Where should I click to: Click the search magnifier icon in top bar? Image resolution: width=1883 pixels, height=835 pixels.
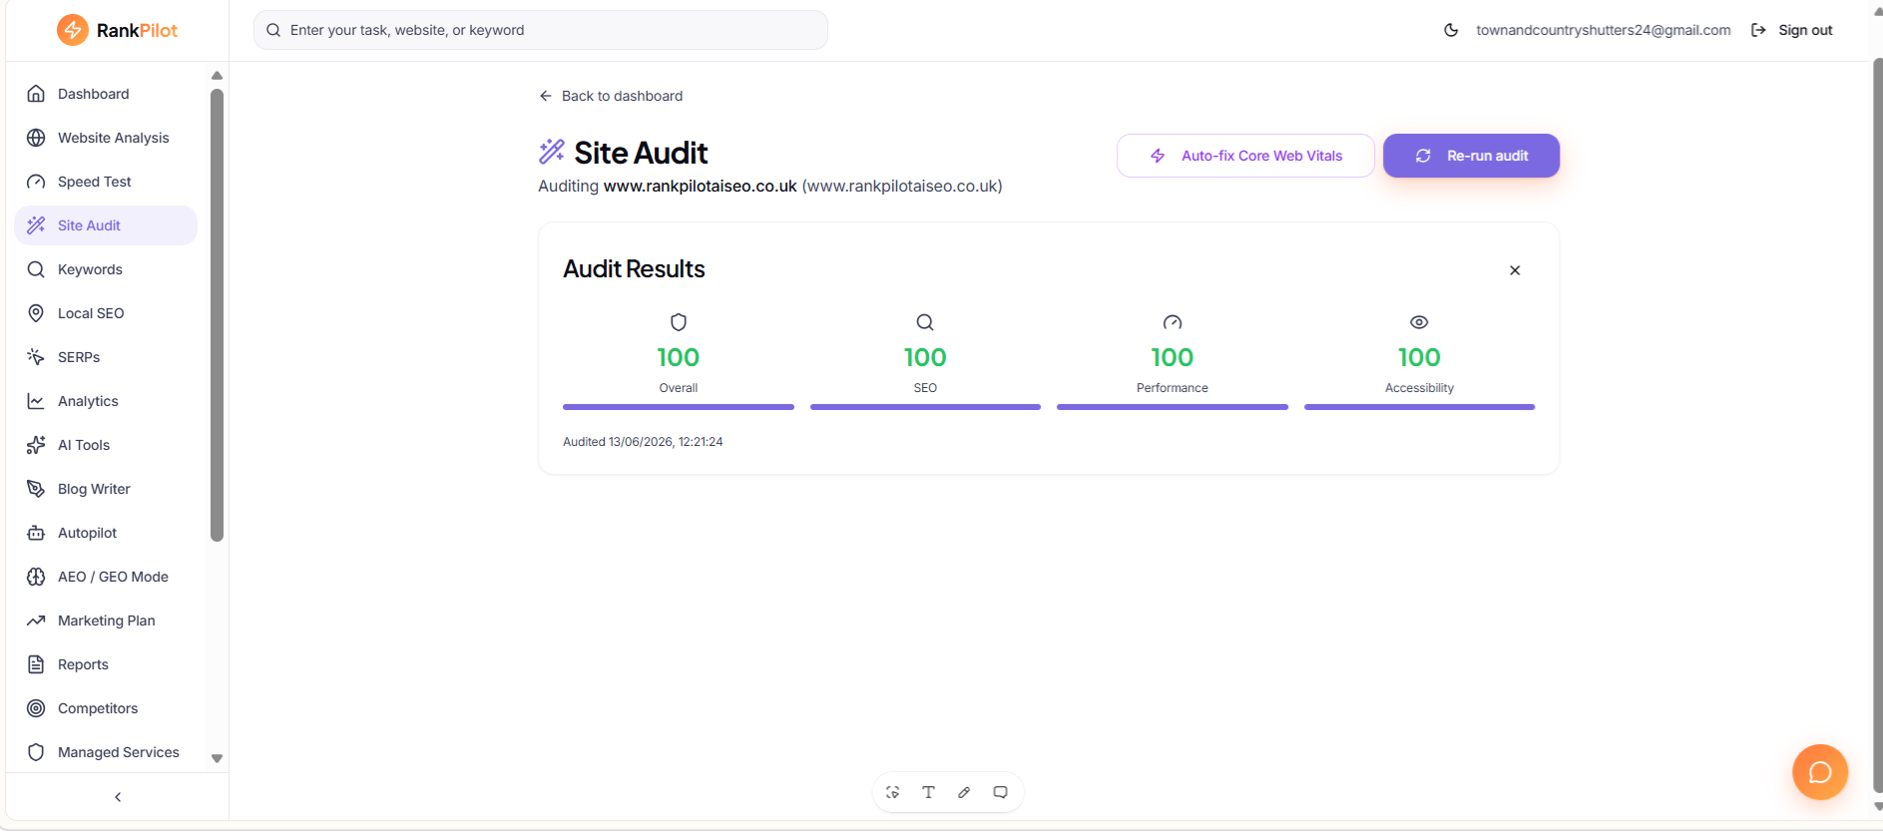(273, 30)
